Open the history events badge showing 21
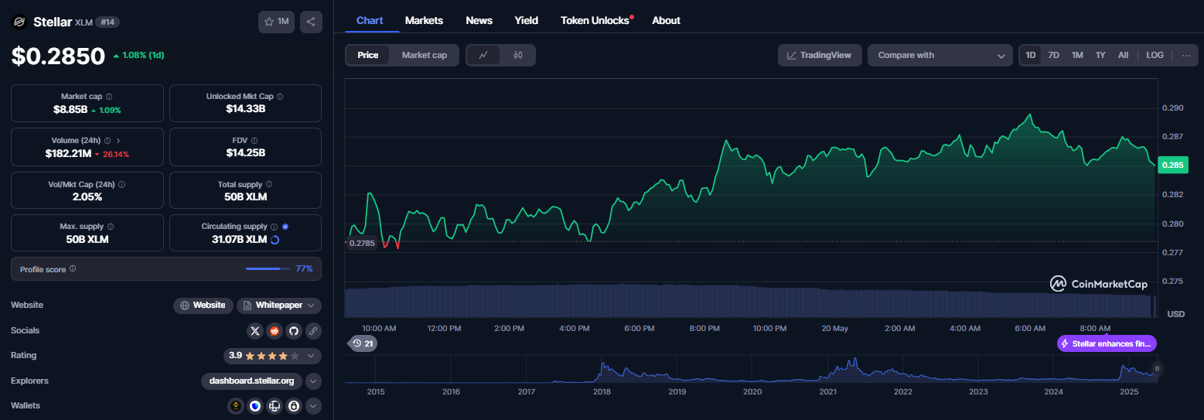The image size is (1204, 420). click(x=363, y=343)
